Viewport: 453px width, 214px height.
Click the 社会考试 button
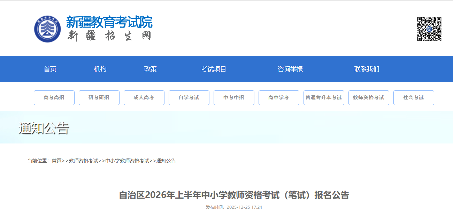click(414, 98)
